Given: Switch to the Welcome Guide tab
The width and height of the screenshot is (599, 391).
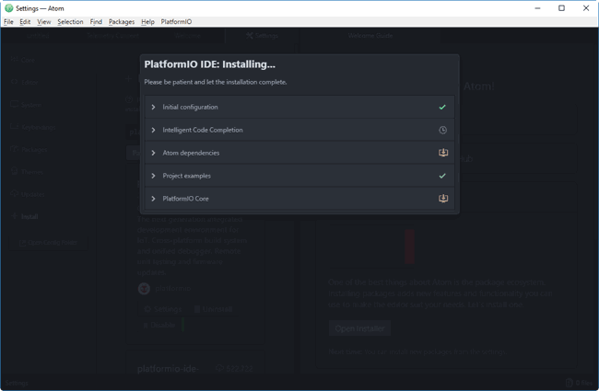Looking at the screenshot, I should 370,36.
